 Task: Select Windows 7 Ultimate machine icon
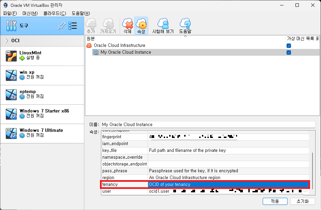coord(11,134)
